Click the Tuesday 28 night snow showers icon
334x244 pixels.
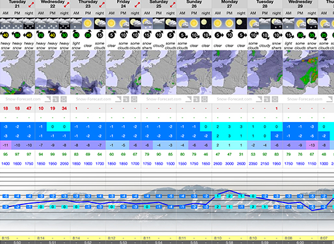pos(276,23)
